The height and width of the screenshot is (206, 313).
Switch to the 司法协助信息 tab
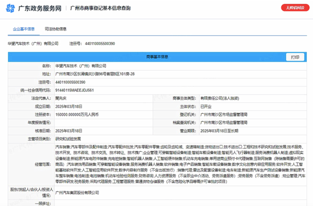55,29
